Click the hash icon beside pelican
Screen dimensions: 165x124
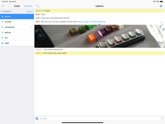click(x=2, y=32)
